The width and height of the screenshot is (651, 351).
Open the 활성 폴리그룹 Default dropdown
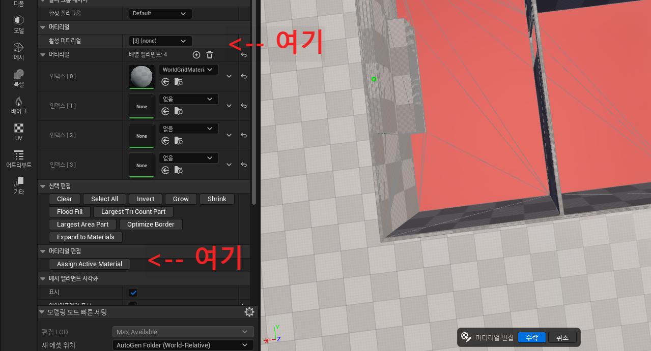point(160,14)
